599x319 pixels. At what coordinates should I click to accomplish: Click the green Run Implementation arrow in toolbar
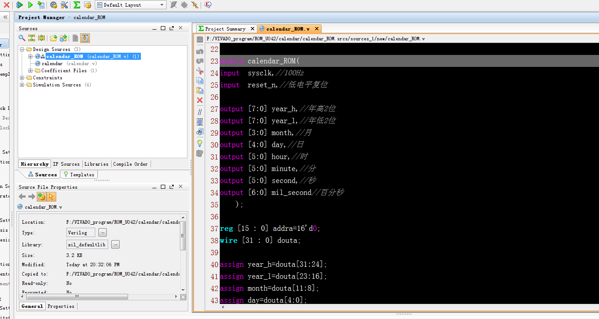(x=31, y=5)
